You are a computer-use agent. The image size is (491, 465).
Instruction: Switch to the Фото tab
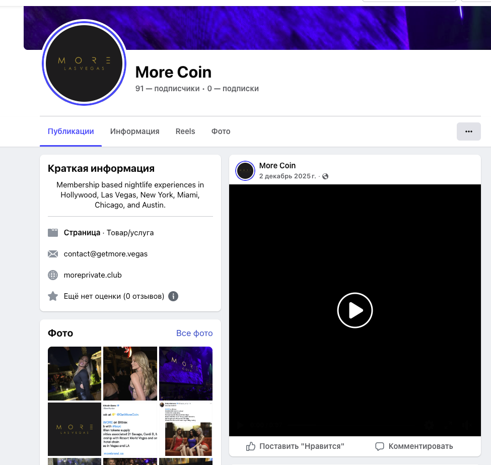click(220, 131)
